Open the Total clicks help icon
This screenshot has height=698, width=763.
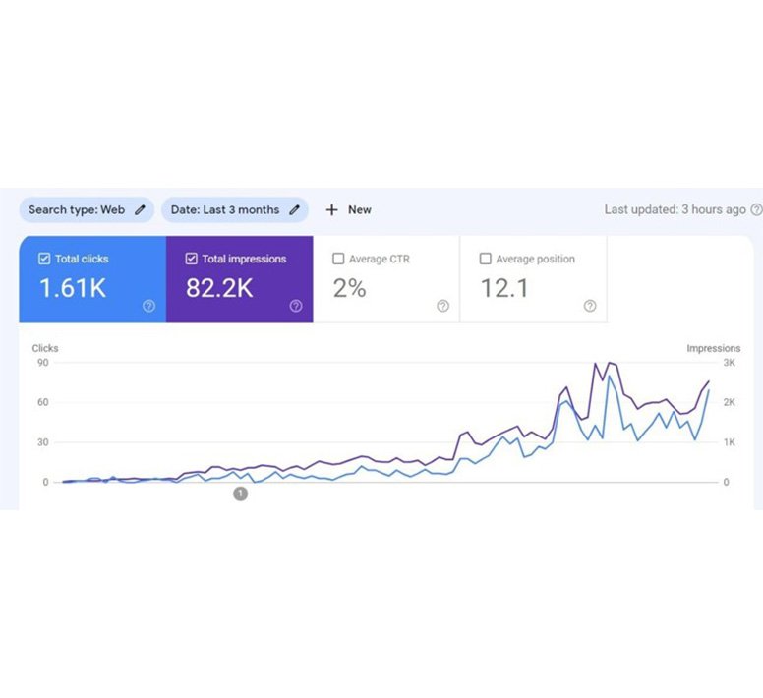tap(148, 306)
